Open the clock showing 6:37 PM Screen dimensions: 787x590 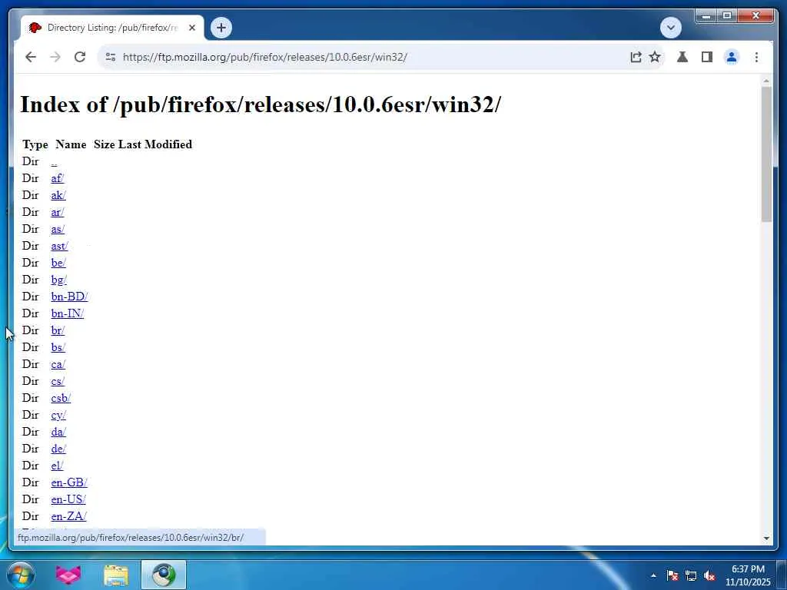(x=747, y=575)
